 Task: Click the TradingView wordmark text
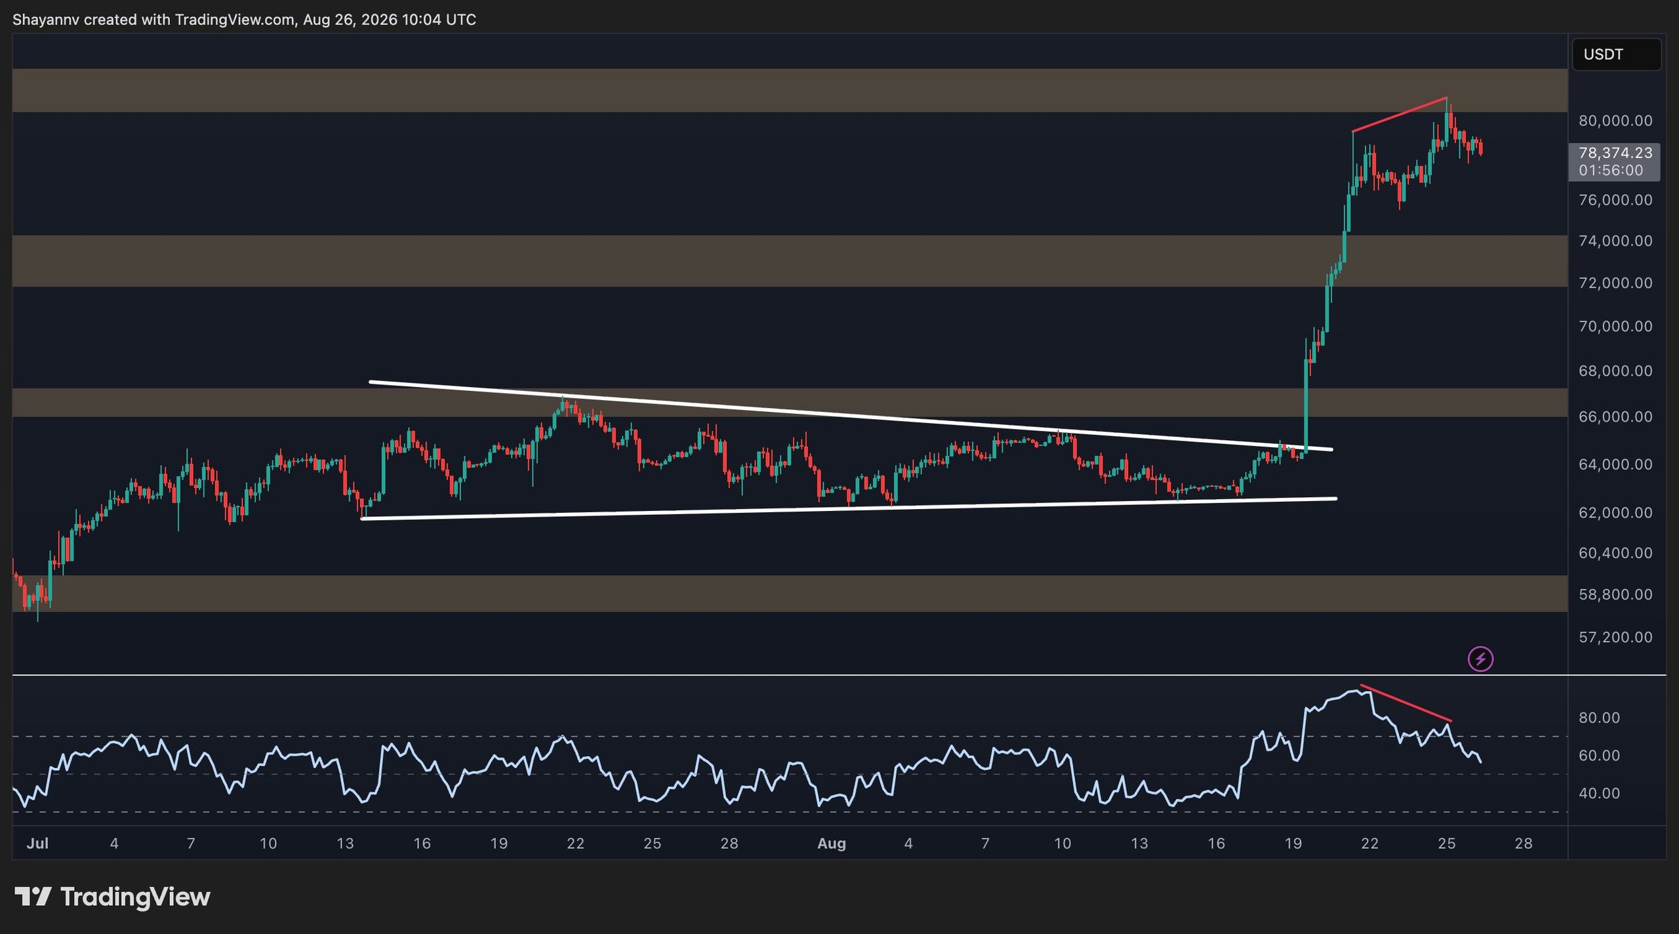point(135,897)
